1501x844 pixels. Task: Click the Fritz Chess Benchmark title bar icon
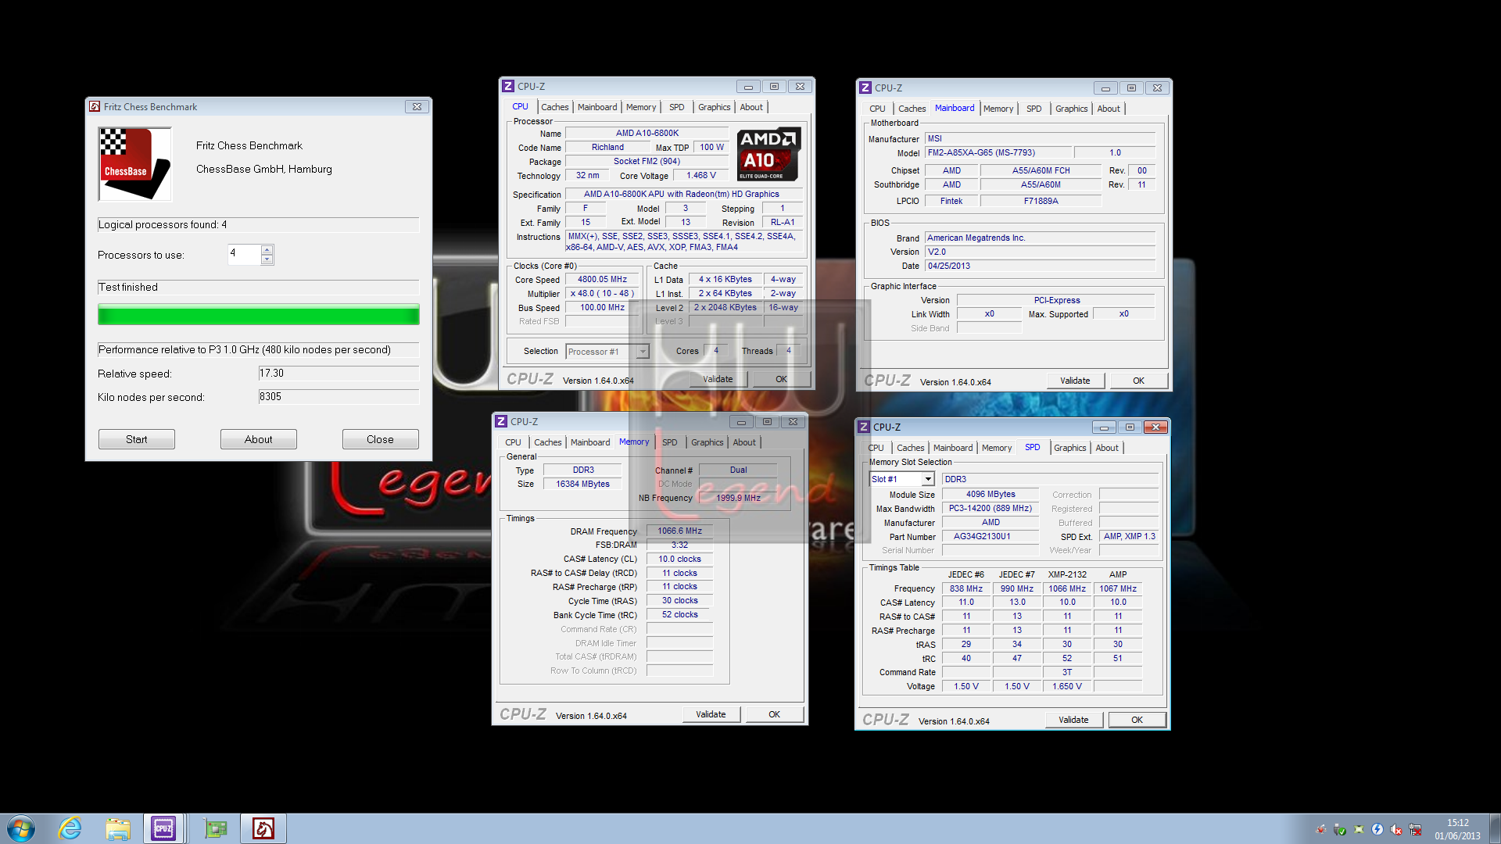[x=95, y=107]
